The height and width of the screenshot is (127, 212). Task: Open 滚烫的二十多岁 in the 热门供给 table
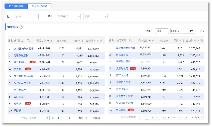click(x=22, y=83)
